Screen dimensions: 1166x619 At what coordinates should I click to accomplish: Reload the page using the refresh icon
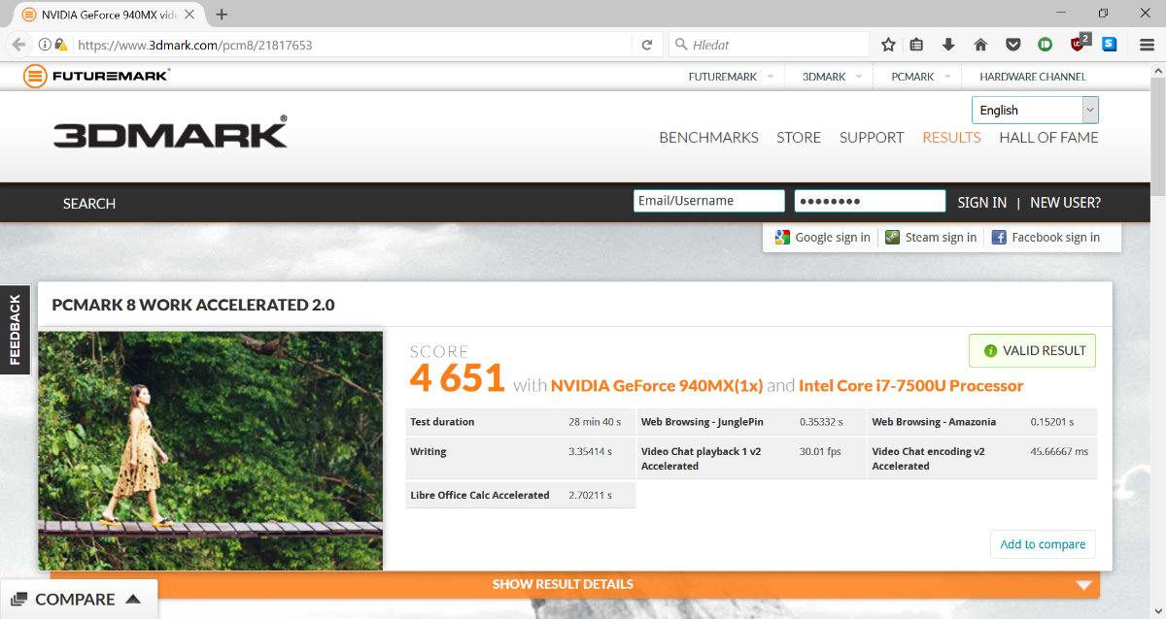point(647,45)
